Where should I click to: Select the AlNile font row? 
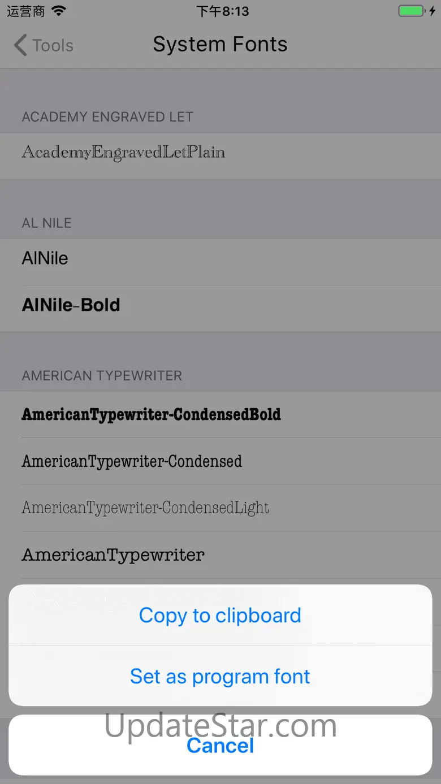coord(45,258)
